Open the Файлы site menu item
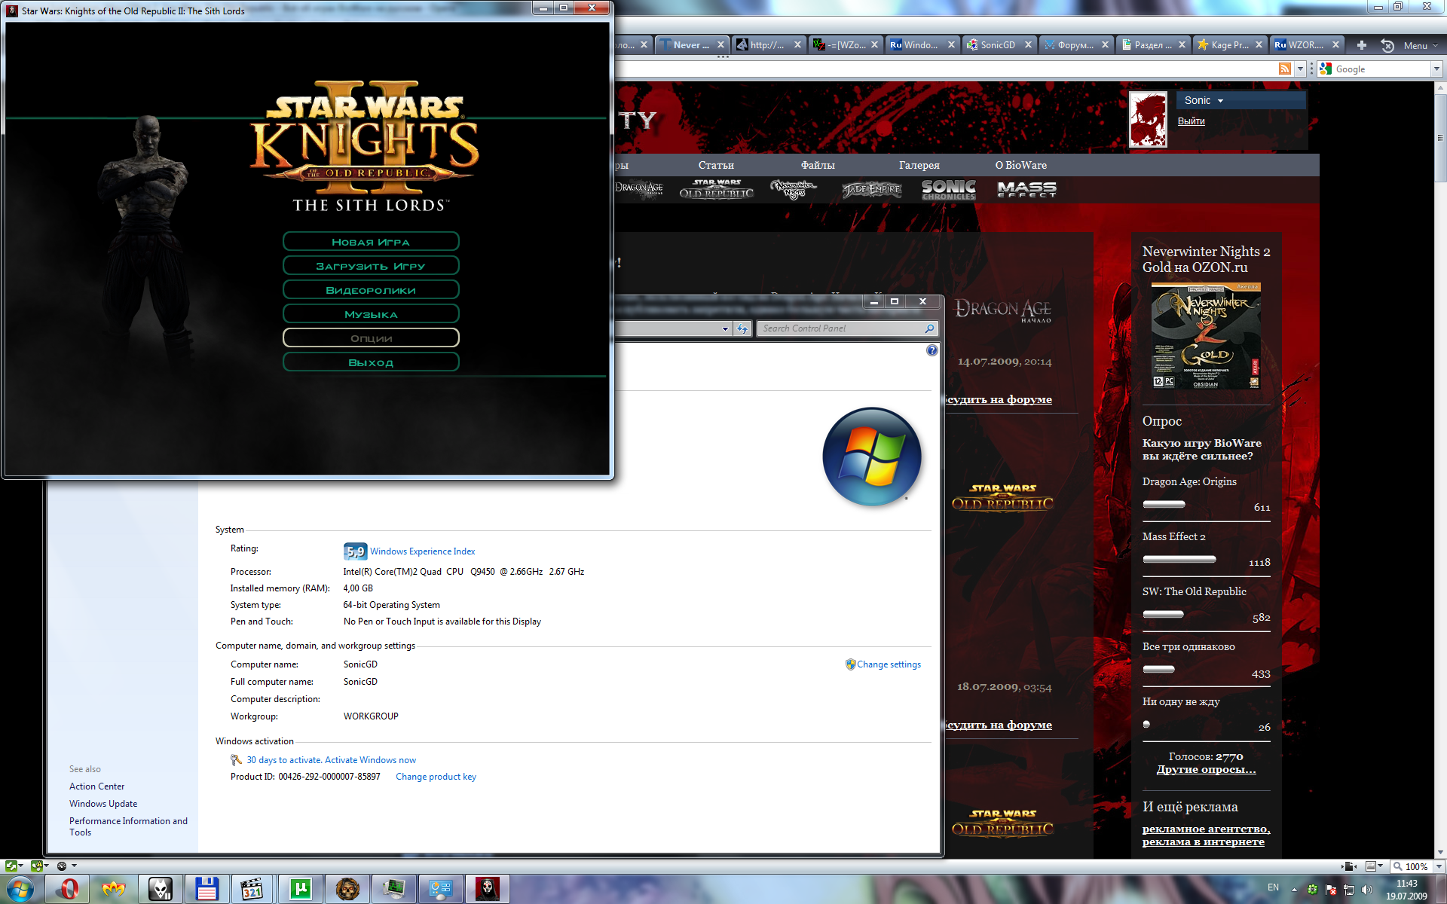Screen dimensions: 1447x904 coord(818,165)
